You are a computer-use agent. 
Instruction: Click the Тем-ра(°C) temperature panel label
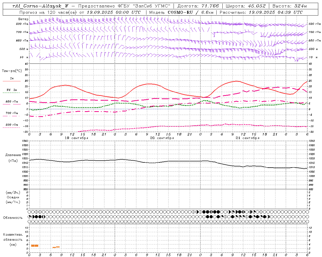[12, 71]
